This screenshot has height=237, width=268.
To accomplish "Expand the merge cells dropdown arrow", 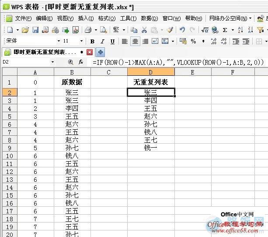I will coord(173,41).
